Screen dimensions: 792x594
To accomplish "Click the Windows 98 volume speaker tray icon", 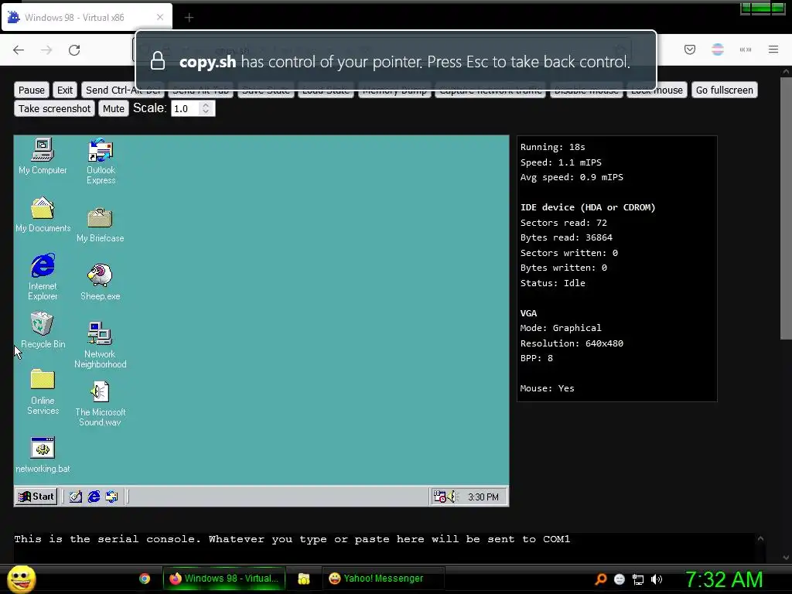I will click(x=452, y=497).
